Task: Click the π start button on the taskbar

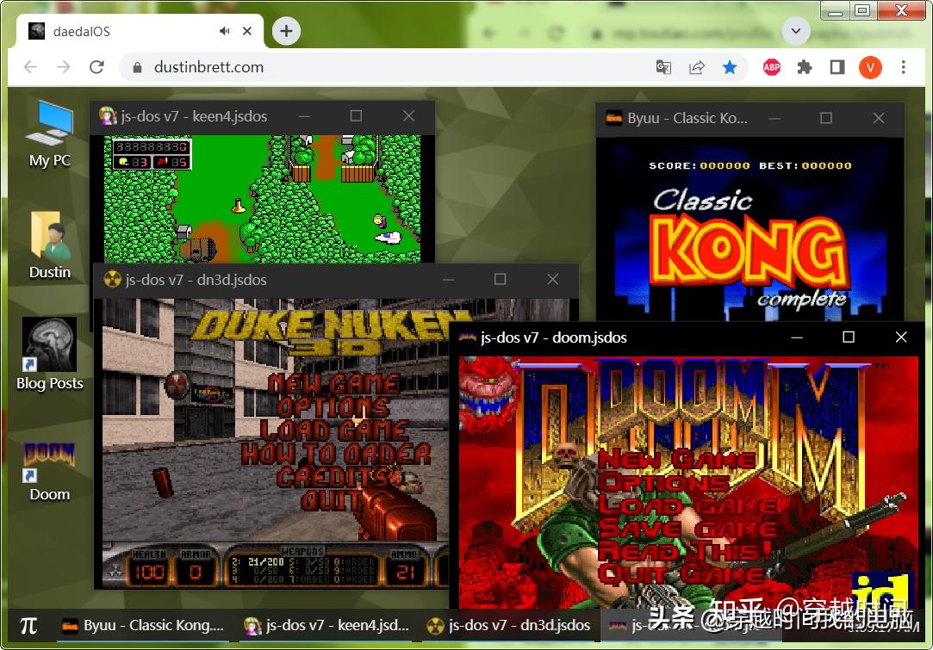Action: (x=30, y=625)
